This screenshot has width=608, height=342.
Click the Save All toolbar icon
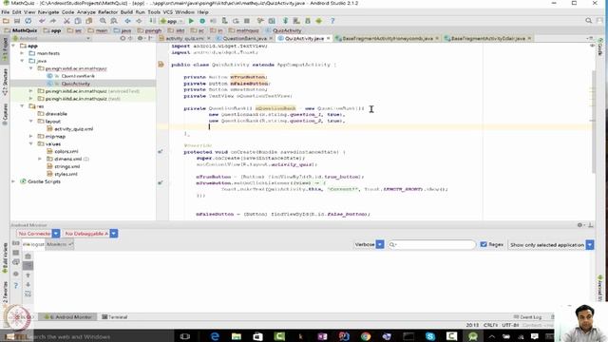point(17,21)
